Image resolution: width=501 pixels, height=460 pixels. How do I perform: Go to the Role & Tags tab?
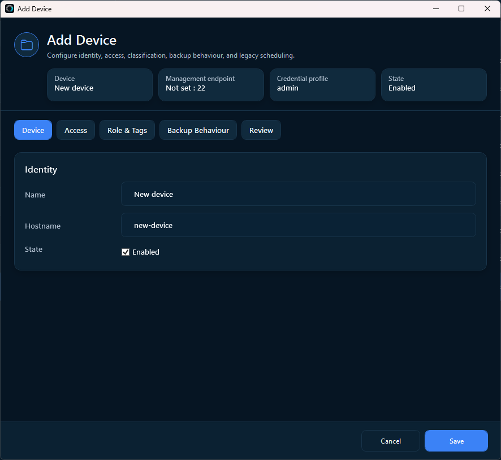[x=127, y=130]
